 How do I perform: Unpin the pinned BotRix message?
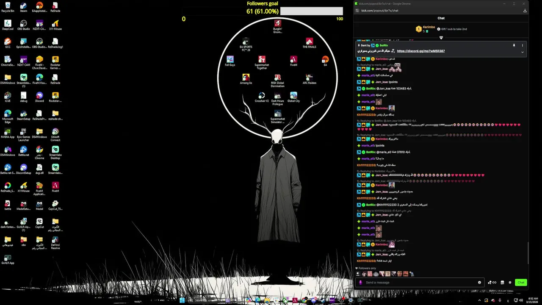tap(514, 45)
